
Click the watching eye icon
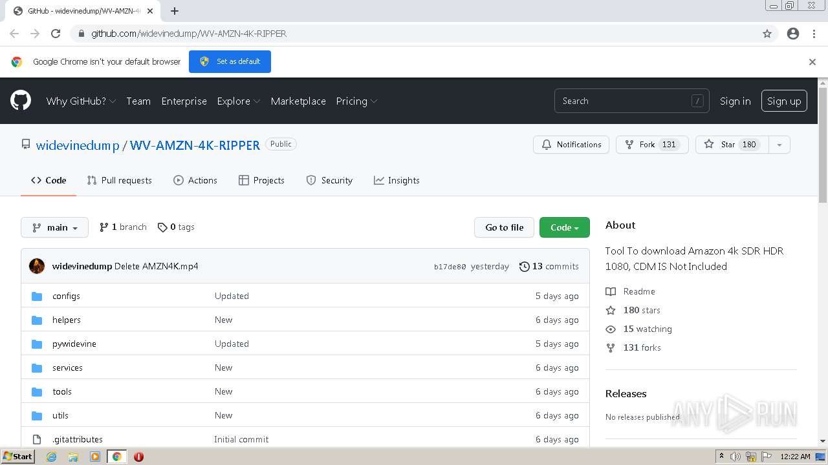pyautogui.click(x=611, y=329)
